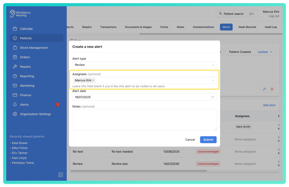
Task: Click the Alert date field
Action: point(144,97)
